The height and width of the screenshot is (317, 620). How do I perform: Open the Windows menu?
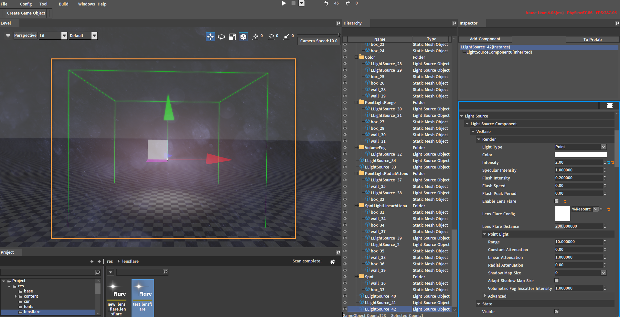tap(86, 4)
